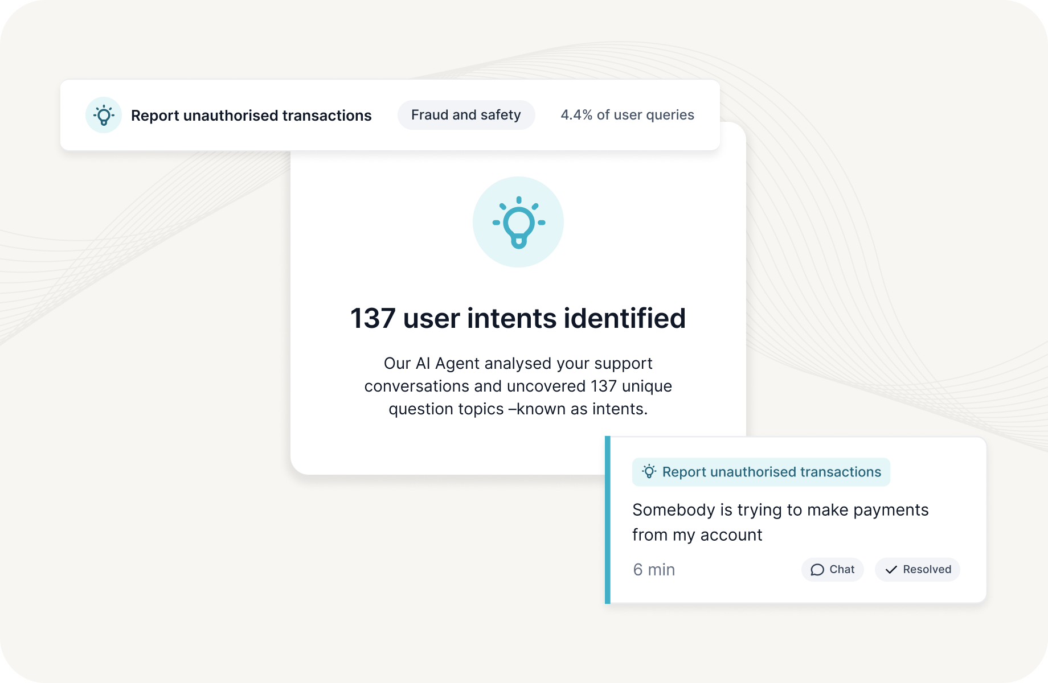Click large lightbulb icon above the heading
This screenshot has width=1048, height=683.
(x=518, y=222)
